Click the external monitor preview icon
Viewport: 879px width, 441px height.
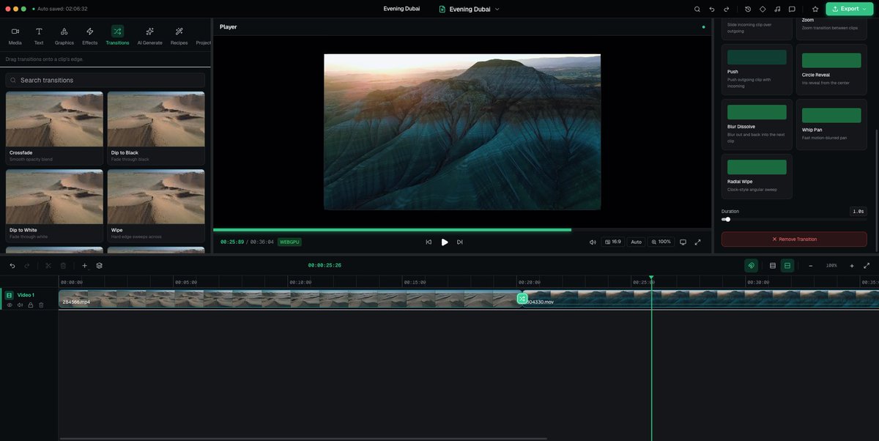point(683,242)
